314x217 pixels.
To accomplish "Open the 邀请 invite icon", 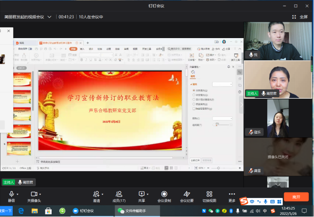I will 96,194.
